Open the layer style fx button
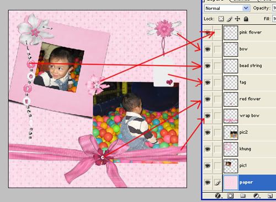 tap(218, 196)
